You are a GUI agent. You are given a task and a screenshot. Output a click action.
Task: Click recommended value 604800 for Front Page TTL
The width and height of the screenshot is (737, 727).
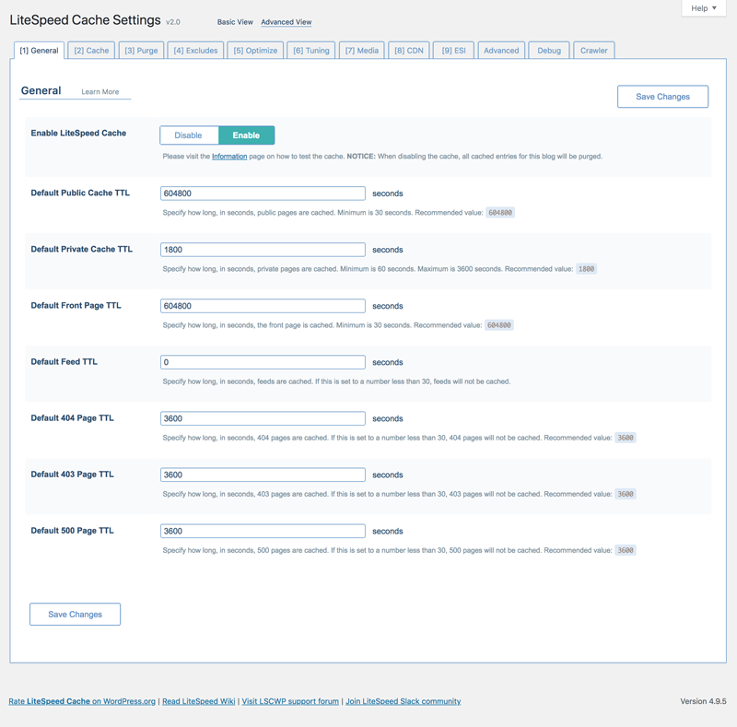tap(499, 325)
